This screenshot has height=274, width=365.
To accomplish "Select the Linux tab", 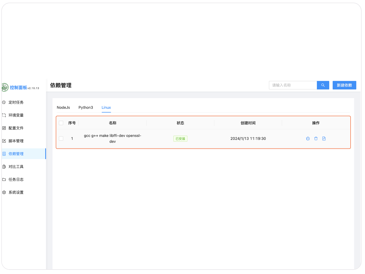I will (106, 108).
